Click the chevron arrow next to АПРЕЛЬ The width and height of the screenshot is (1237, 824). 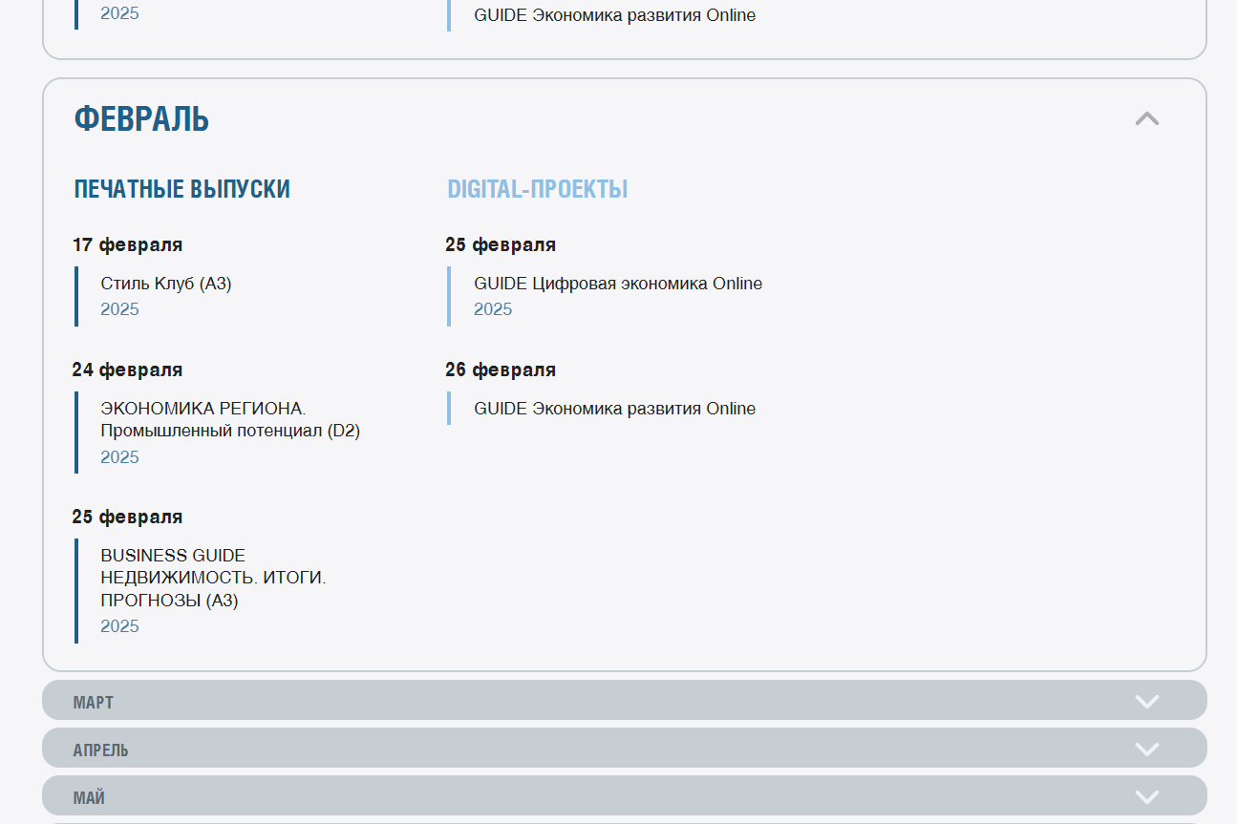coord(1145,749)
